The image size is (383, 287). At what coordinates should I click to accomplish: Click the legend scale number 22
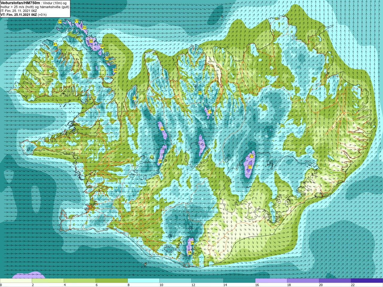(x=353, y=285)
